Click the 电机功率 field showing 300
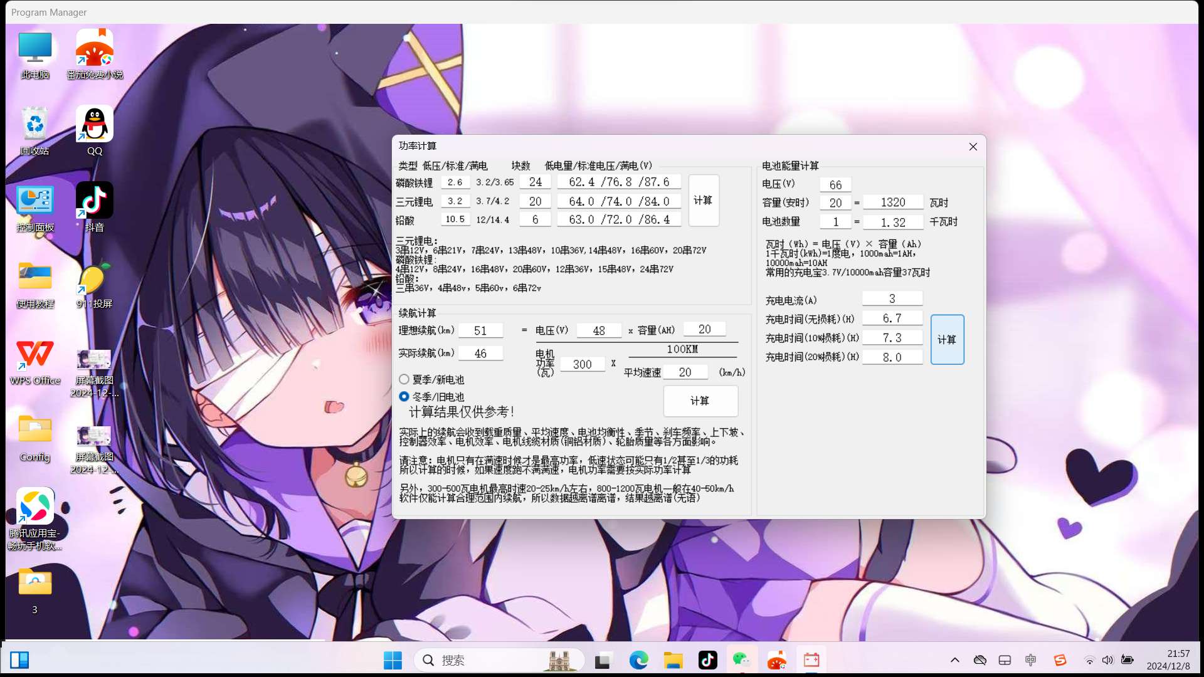 [x=582, y=364]
